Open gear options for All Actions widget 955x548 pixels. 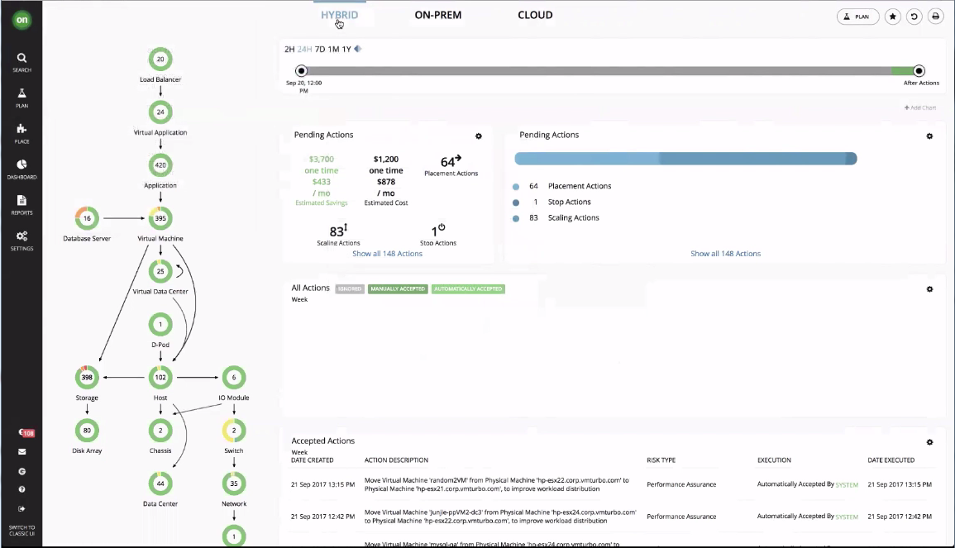click(929, 289)
